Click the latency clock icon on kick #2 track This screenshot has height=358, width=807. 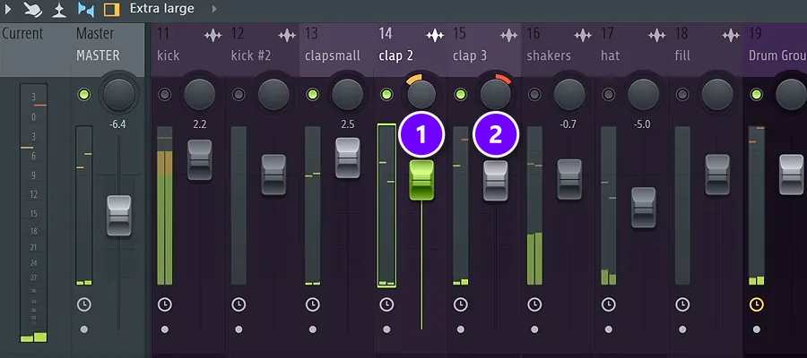[x=239, y=304]
